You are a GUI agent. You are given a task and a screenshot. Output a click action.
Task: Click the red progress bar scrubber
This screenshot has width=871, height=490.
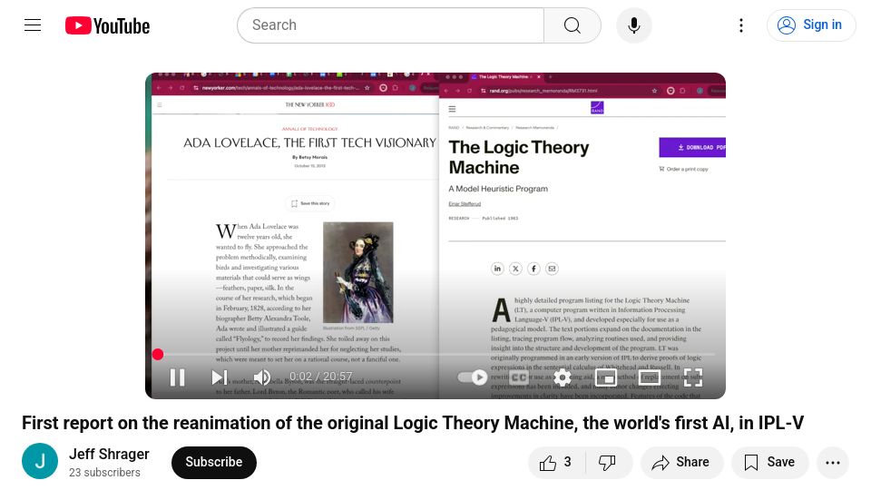click(158, 355)
